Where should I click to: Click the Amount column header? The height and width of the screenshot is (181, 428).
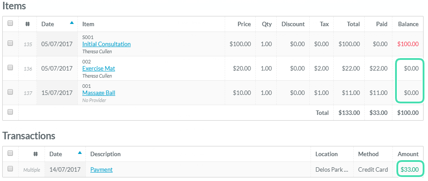(x=408, y=154)
